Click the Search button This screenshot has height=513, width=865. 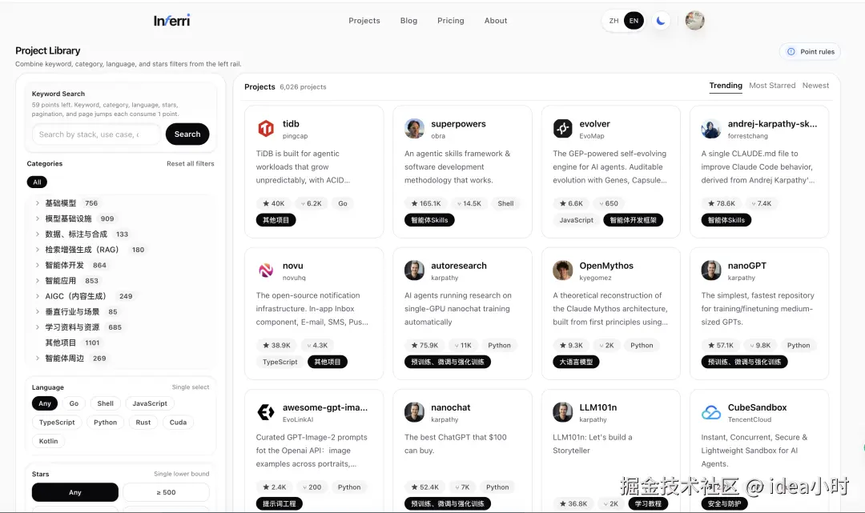click(187, 134)
